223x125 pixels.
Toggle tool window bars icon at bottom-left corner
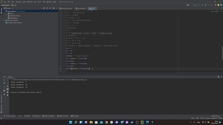pyautogui.click(x=1, y=118)
